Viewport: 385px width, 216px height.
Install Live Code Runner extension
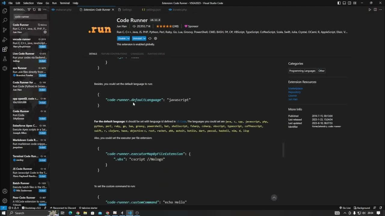click(42, 61)
